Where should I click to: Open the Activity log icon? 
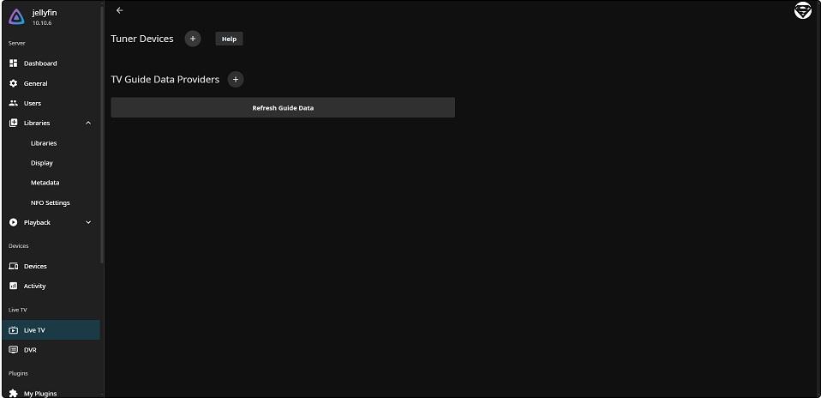[13, 286]
